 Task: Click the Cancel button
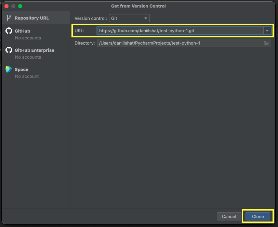229,216
